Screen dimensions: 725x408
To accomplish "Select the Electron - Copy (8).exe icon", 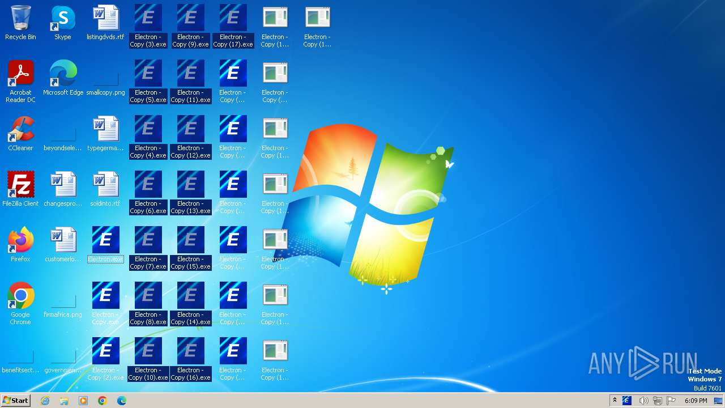I will (x=148, y=303).
